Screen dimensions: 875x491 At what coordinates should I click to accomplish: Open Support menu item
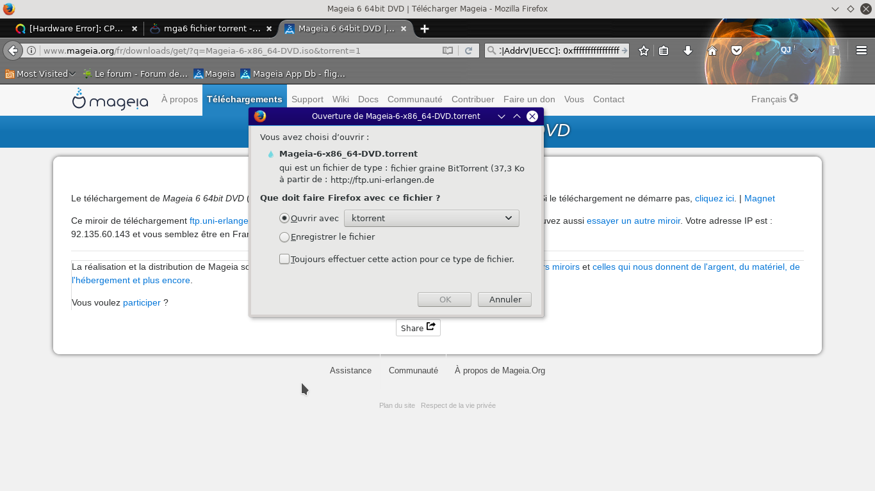(307, 99)
